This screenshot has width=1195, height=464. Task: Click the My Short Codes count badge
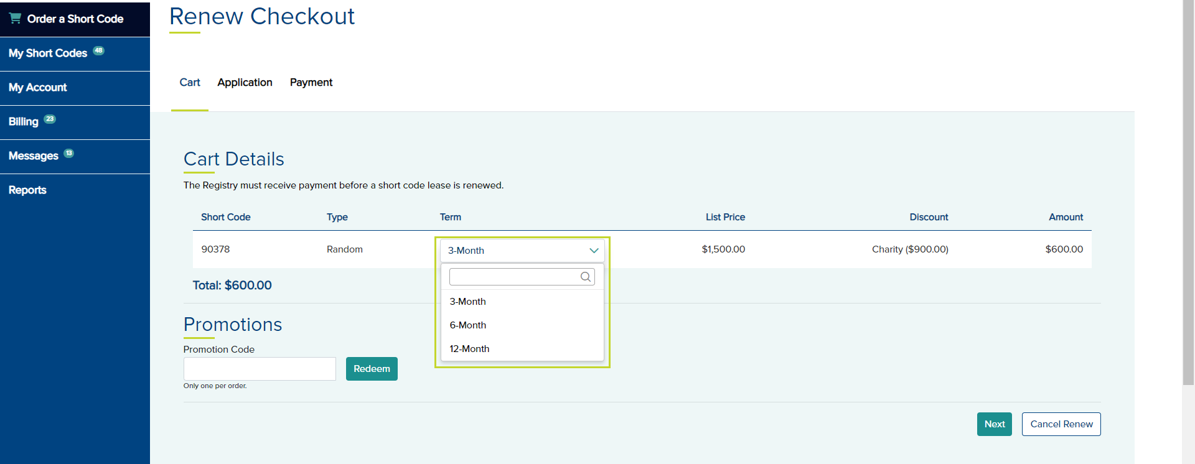98,51
